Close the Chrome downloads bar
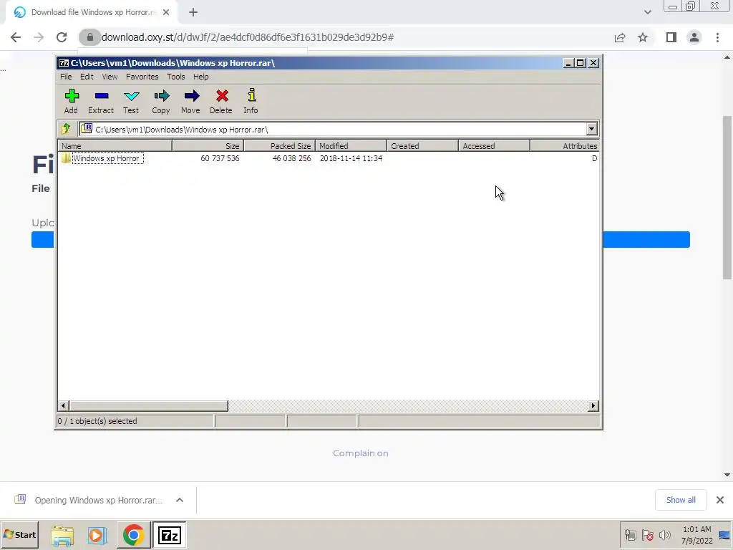 720,500
